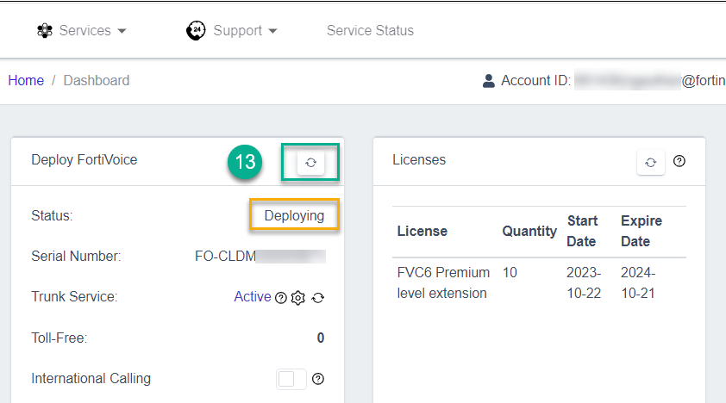Go to Home via breadcrumb
Image resolution: width=726 pixels, height=403 pixels.
tap(26, 81)
